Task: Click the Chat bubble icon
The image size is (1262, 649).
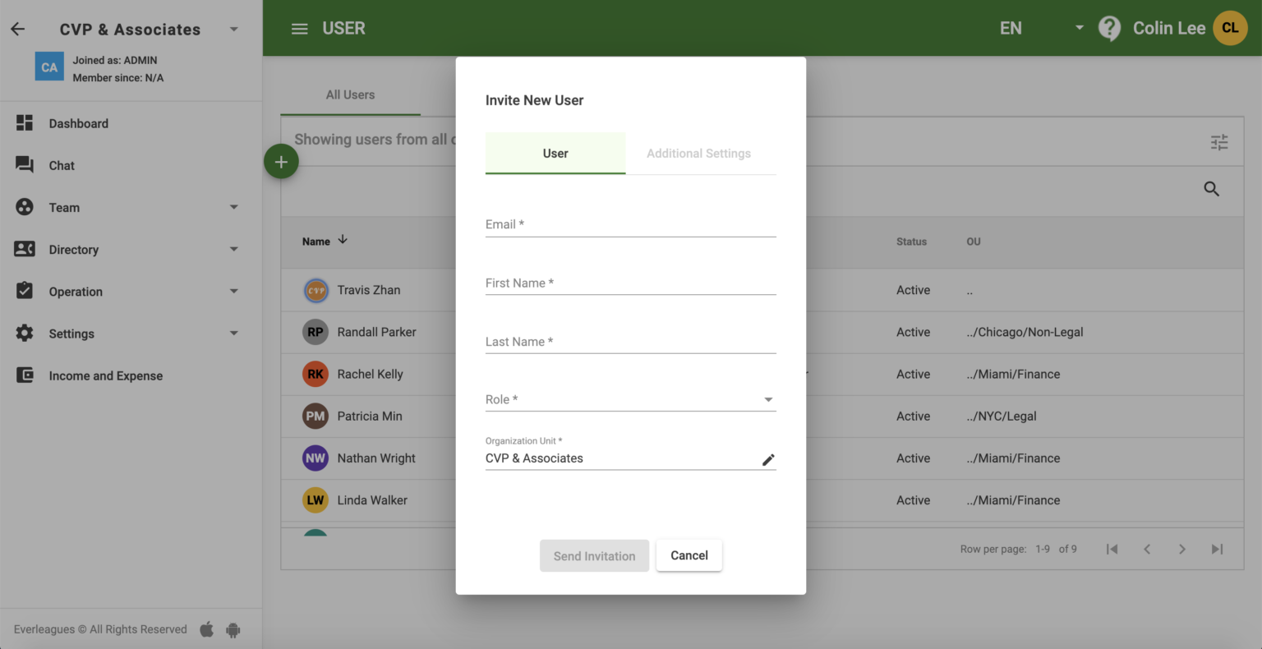Action: [25, 165]
